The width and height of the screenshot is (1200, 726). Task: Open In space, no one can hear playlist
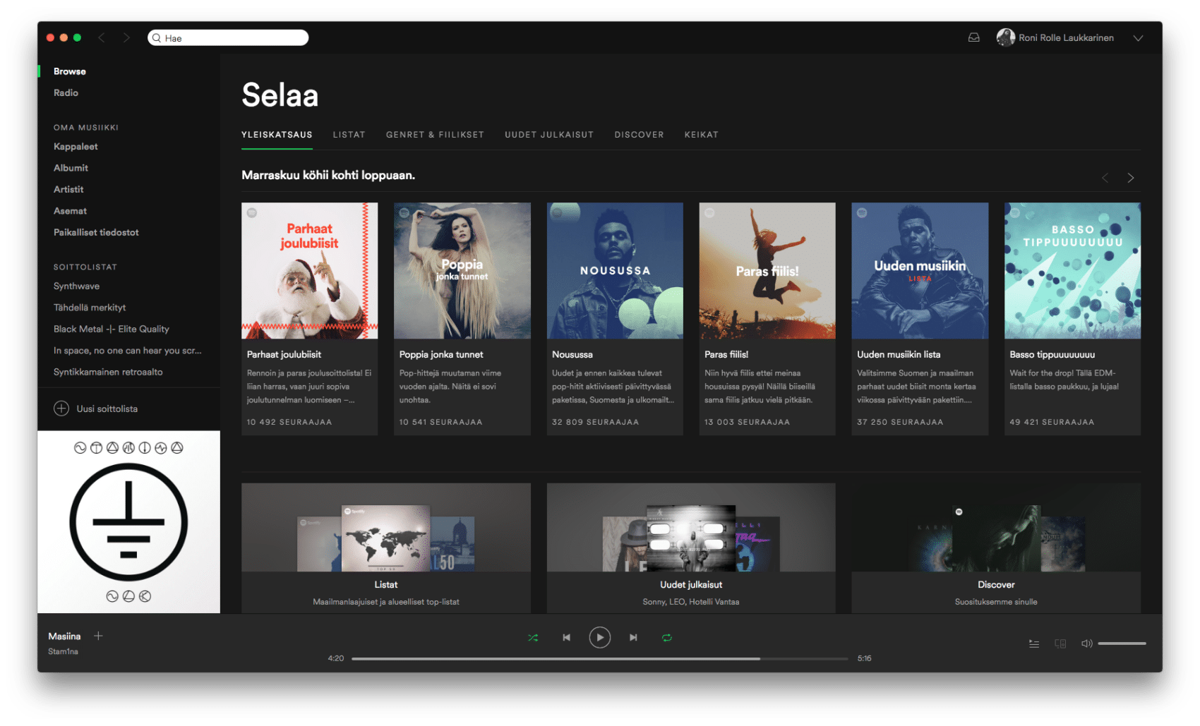point(127,351)
